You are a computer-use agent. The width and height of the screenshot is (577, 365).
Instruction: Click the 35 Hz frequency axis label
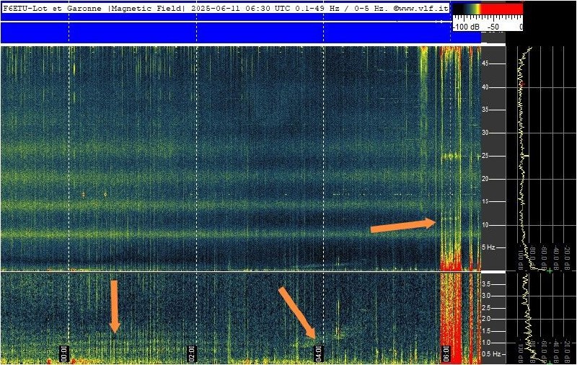[485, 110]
